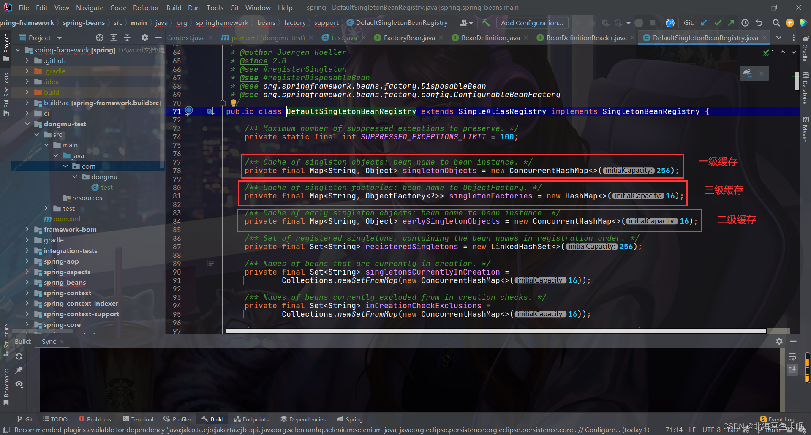Viewport: 811px width, 435px height.
Task: Click the Git Commit checkmark icon
Action: 718,23
